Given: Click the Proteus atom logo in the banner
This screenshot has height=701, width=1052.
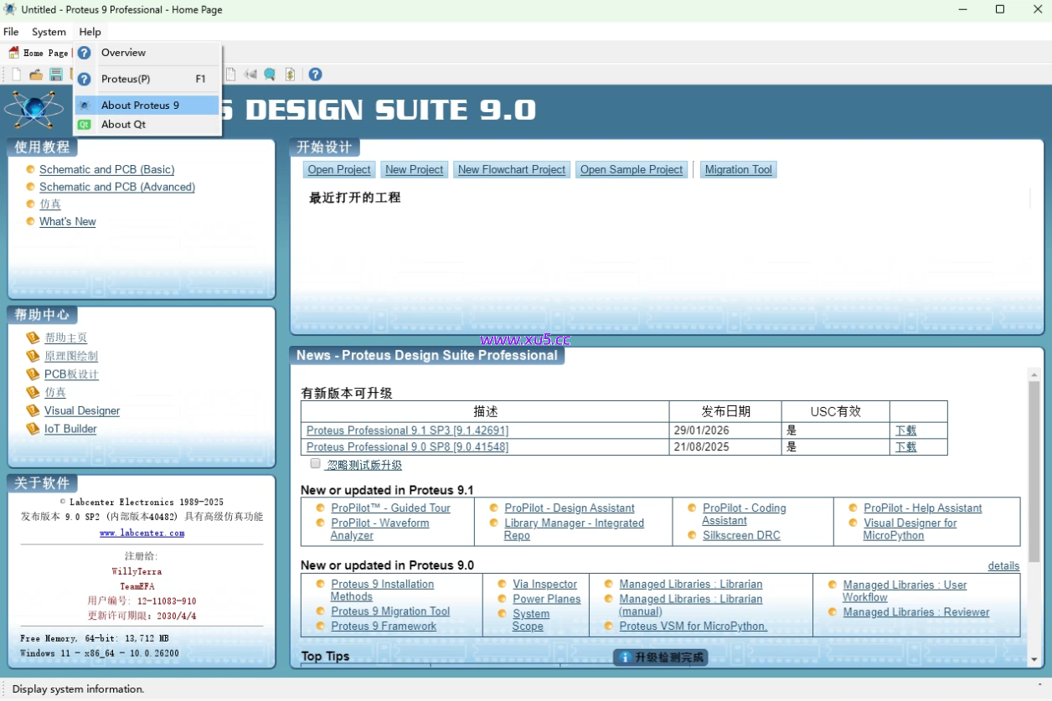Looking at the screenshot, I should pyautogui.click(x=34, y=109).
